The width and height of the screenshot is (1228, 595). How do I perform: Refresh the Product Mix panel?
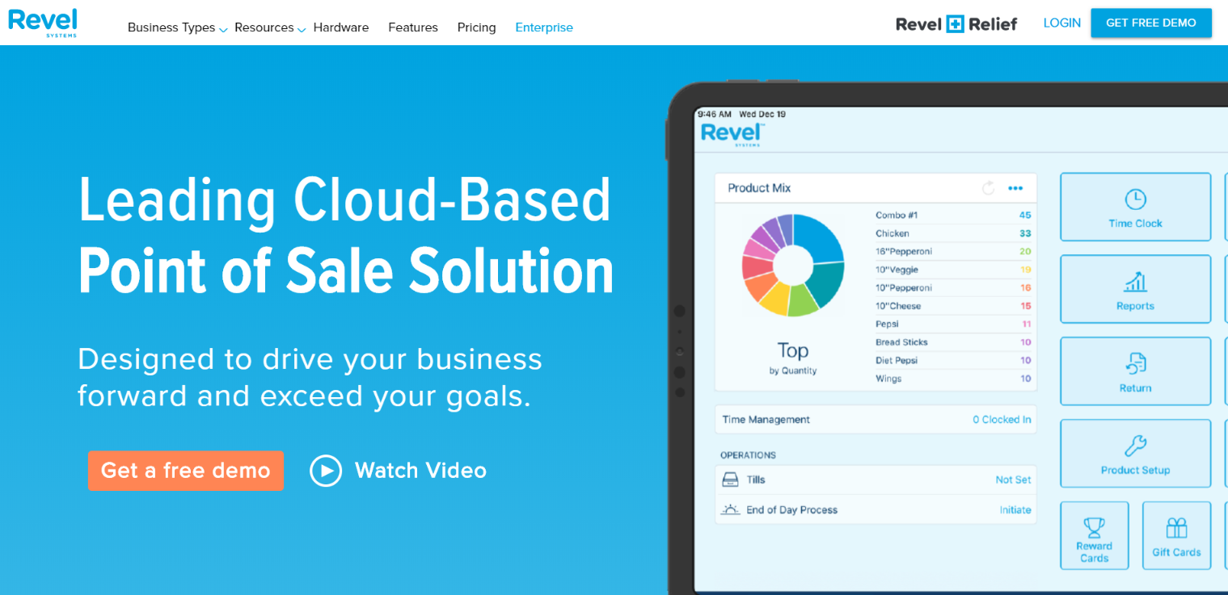pos(988,188)
